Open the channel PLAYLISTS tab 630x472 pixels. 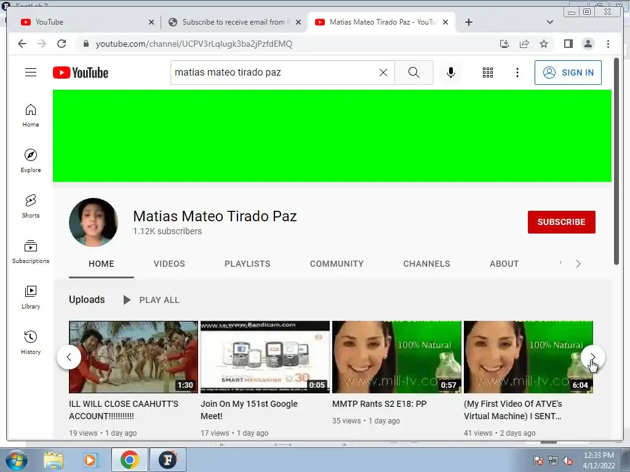pos(247,264)
